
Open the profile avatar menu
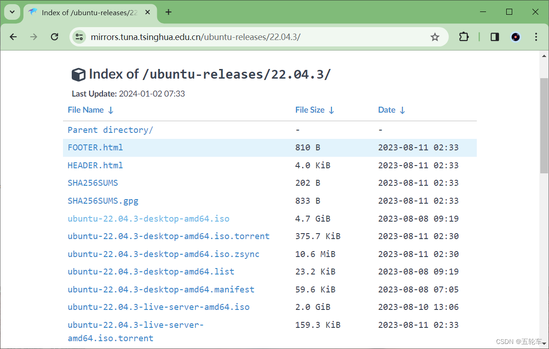(515, 37)
